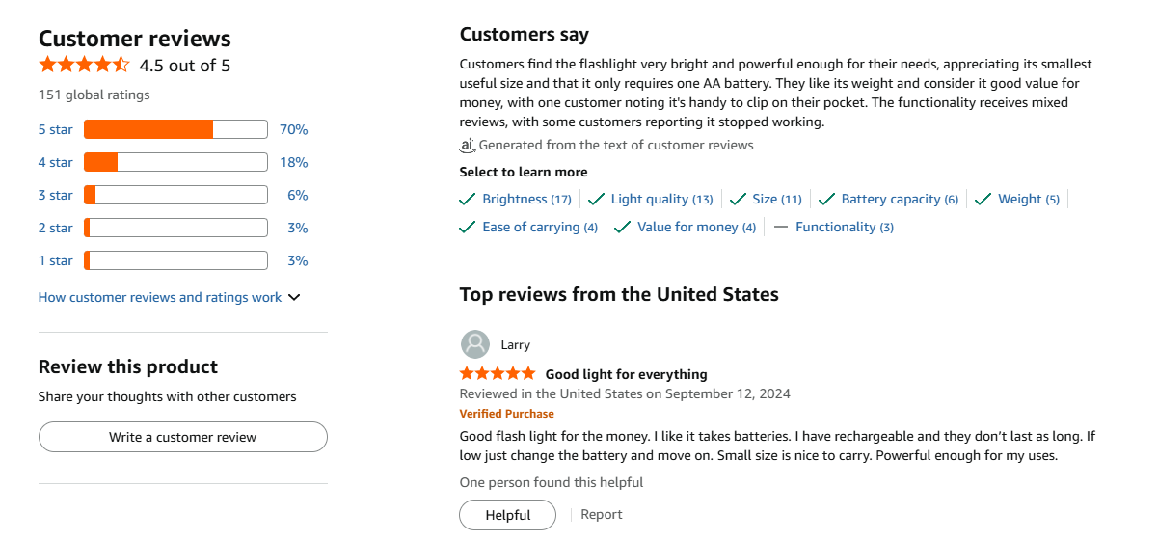The width and height of the screenshot is (1158, 542).
Task: Click checkmark icon beside Weight
Action: coord(983,200)
